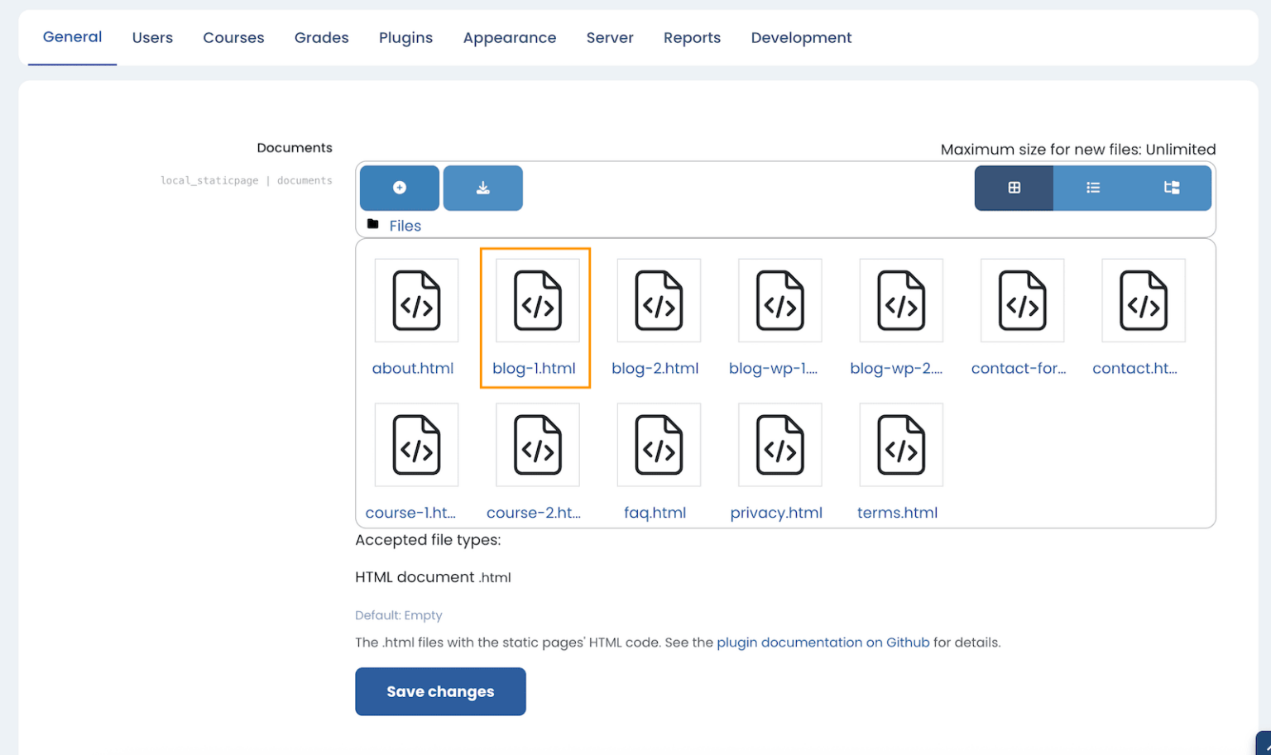Switch to icon grid view
Screen dimensions: 1271x755
[x=1013, y=188]
